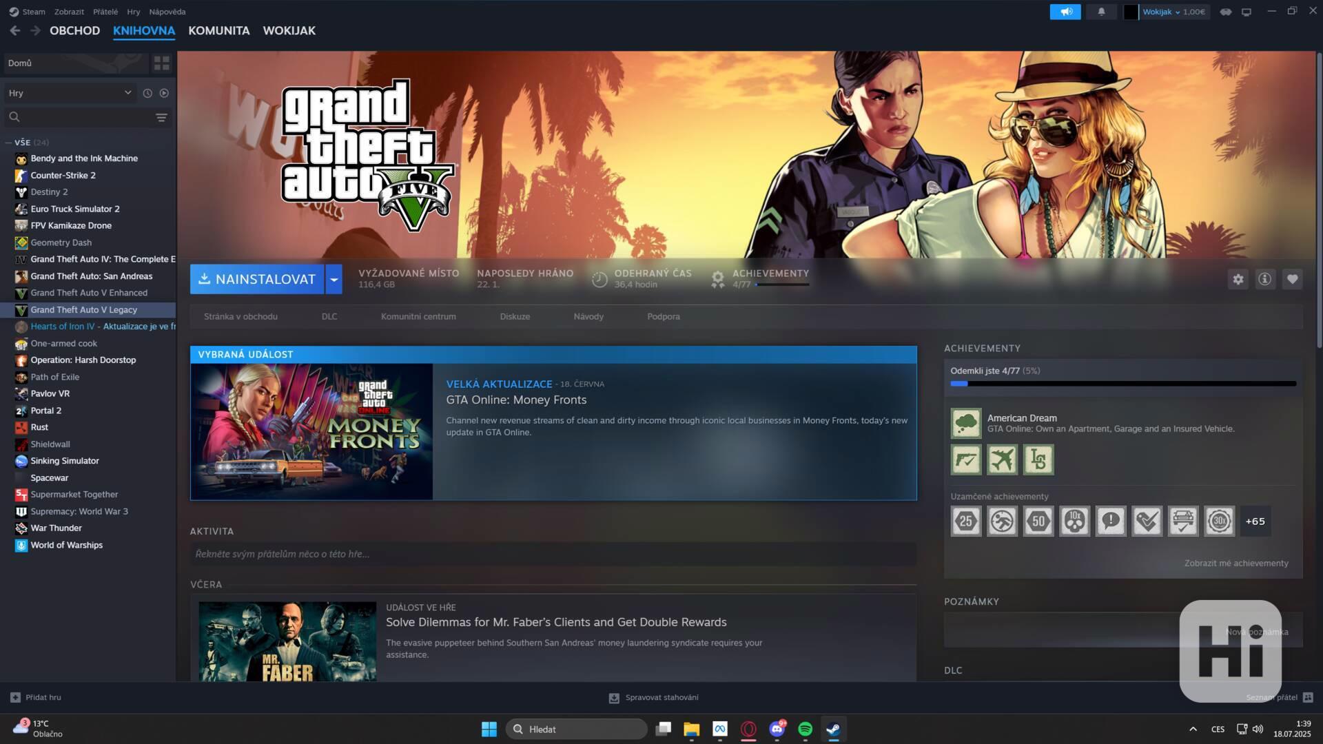Open the Podpora link

[x=664, y=317]
